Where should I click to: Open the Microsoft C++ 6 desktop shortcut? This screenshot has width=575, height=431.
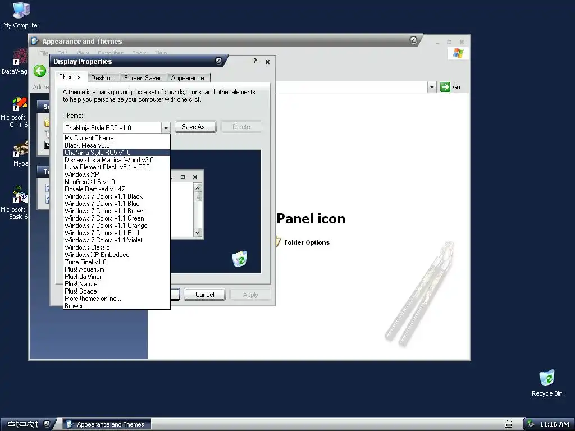pos(15,112)
